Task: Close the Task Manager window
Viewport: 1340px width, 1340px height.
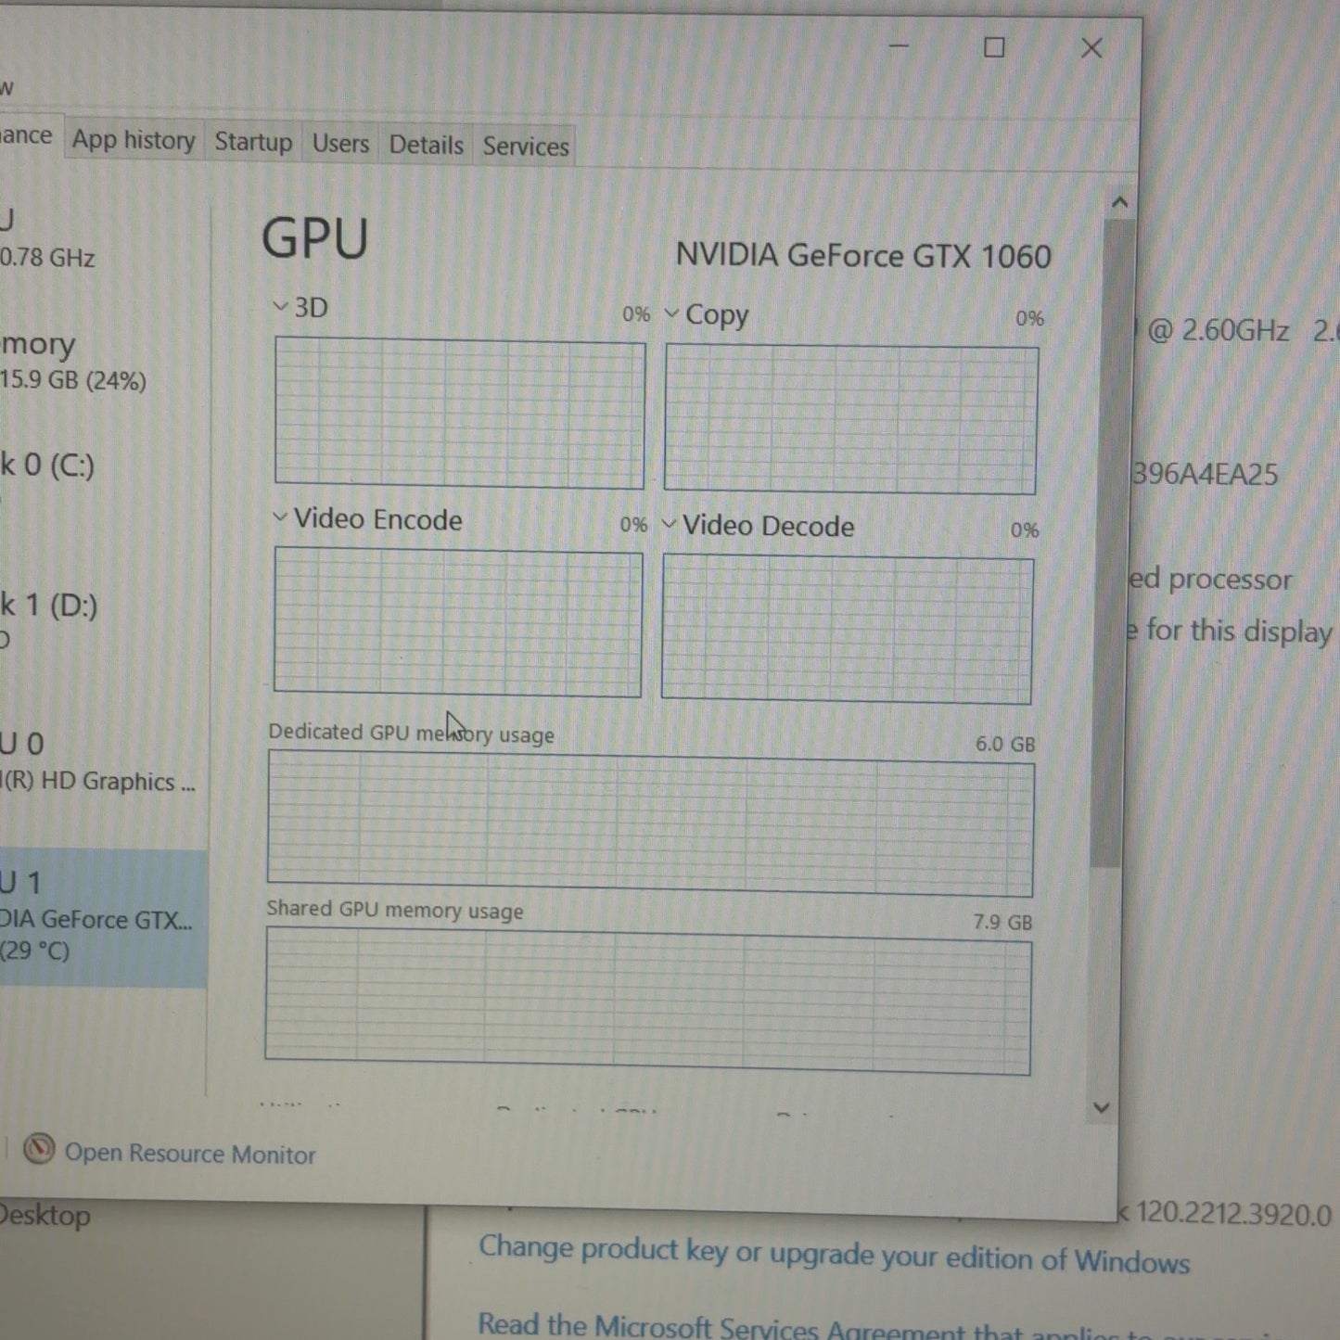Action: click(1091, 48)
